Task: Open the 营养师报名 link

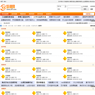Action: coord(41,83)
